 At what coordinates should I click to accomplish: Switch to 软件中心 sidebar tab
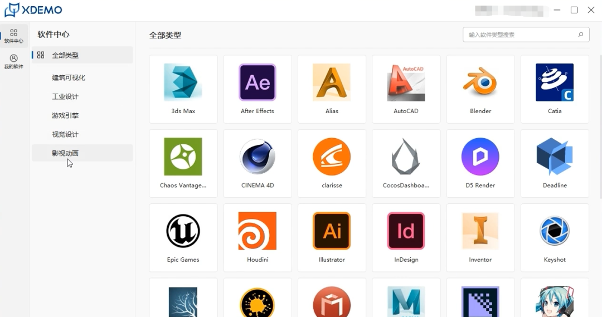click(14, 36)
